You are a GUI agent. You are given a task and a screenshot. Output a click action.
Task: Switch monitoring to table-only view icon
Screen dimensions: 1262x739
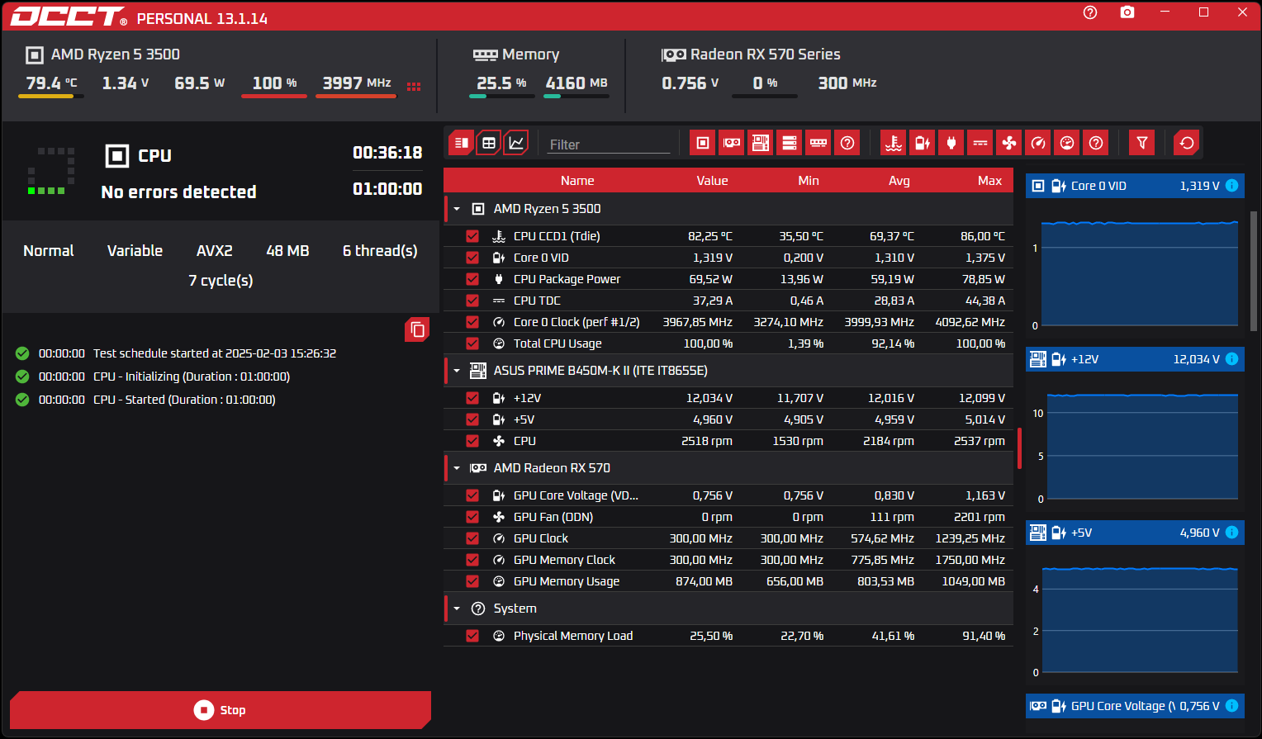click(x=489, y=143)
